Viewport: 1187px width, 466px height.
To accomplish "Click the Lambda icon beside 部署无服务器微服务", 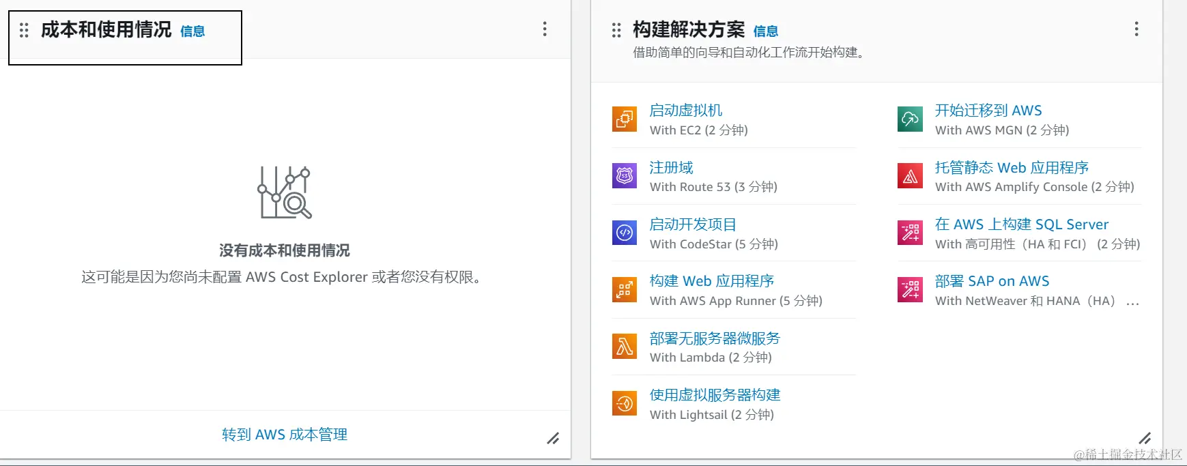I will [625, 347].
